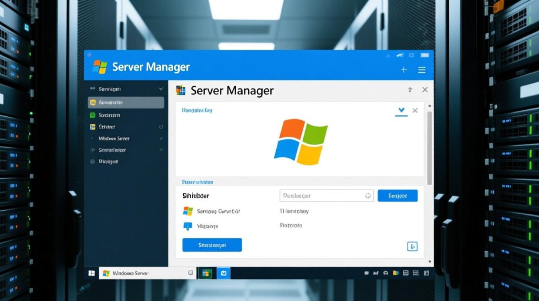Click the refresh indicator on the fourth sidebar item

click(161, 127)
